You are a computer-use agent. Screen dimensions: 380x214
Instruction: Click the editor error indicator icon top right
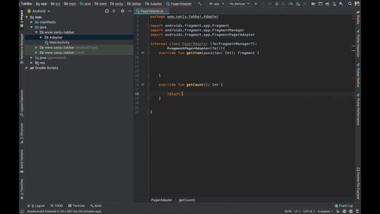(x=353, y=16)
